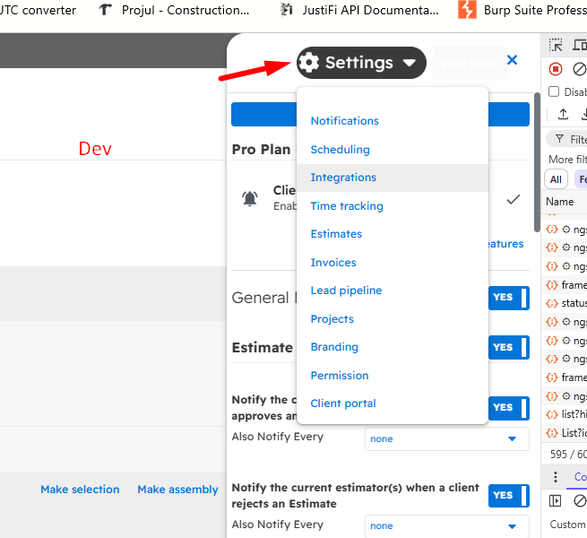Open Estimates settings entry
Image resolution: width=587 pixels, height=538 pixels.
(x=336, y=234)
